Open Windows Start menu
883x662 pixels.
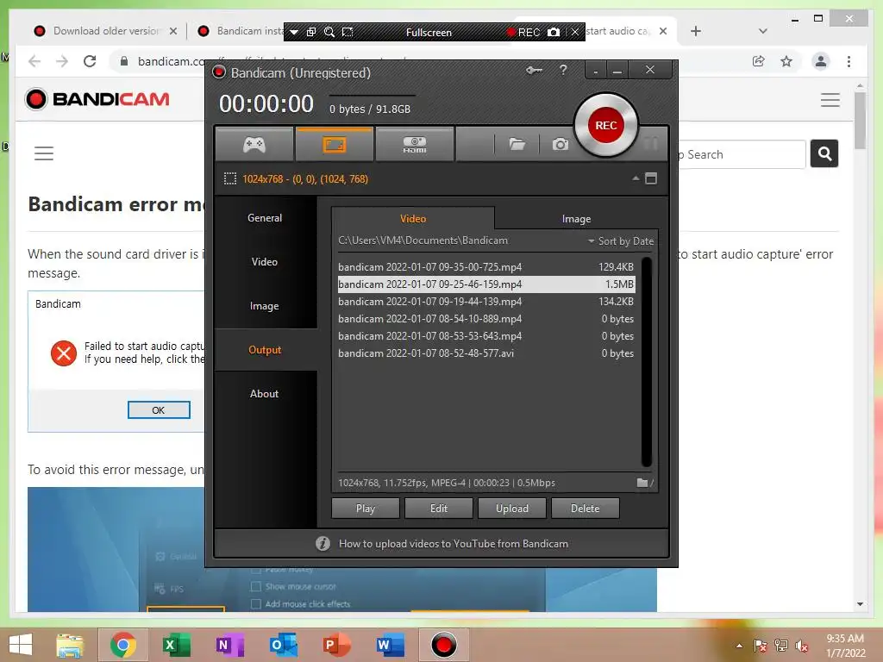(x=21, y=645)
